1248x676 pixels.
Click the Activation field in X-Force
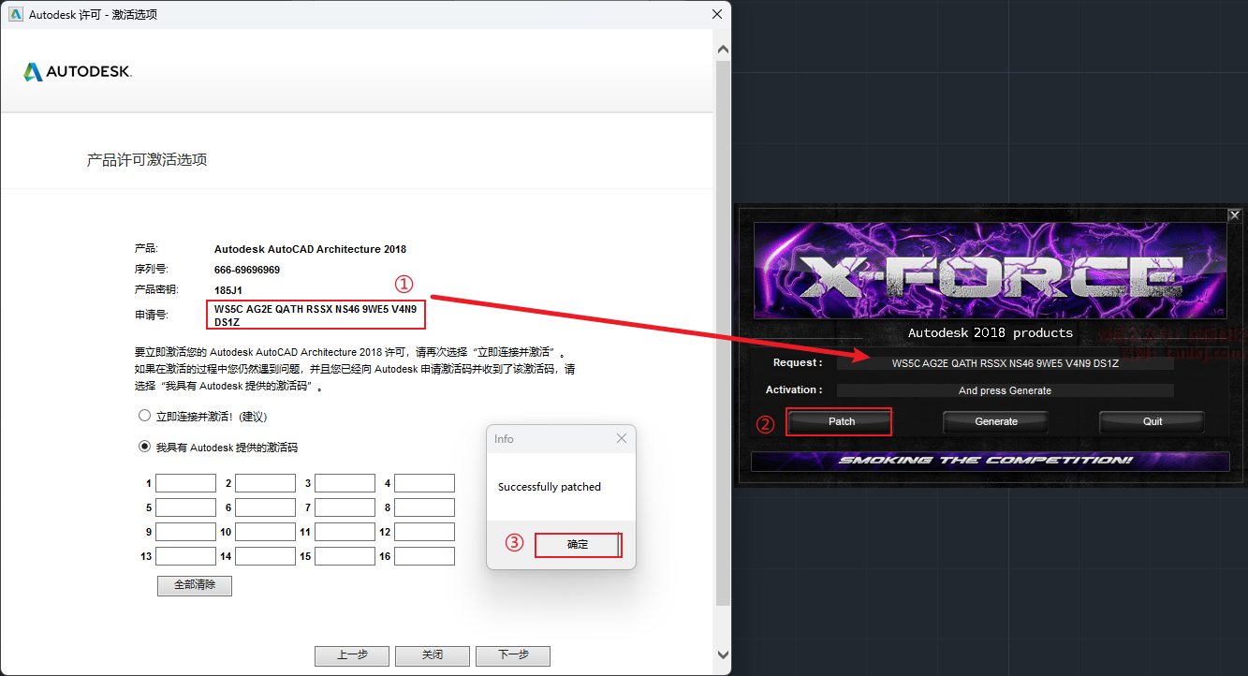(1006, 390)
